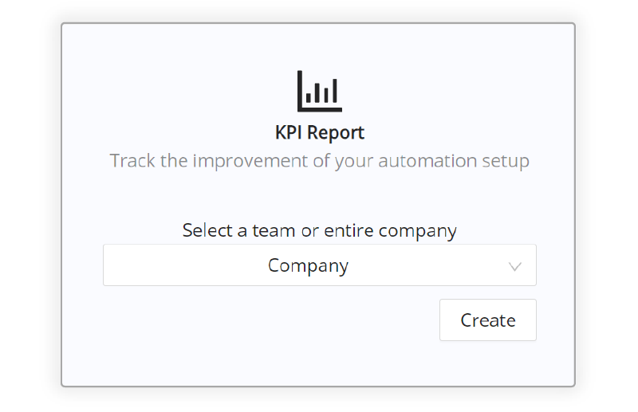Click the tallest bar in the chart icon
Image resolution: width=638 pixels, height=412 pixels.
point(335,91)
